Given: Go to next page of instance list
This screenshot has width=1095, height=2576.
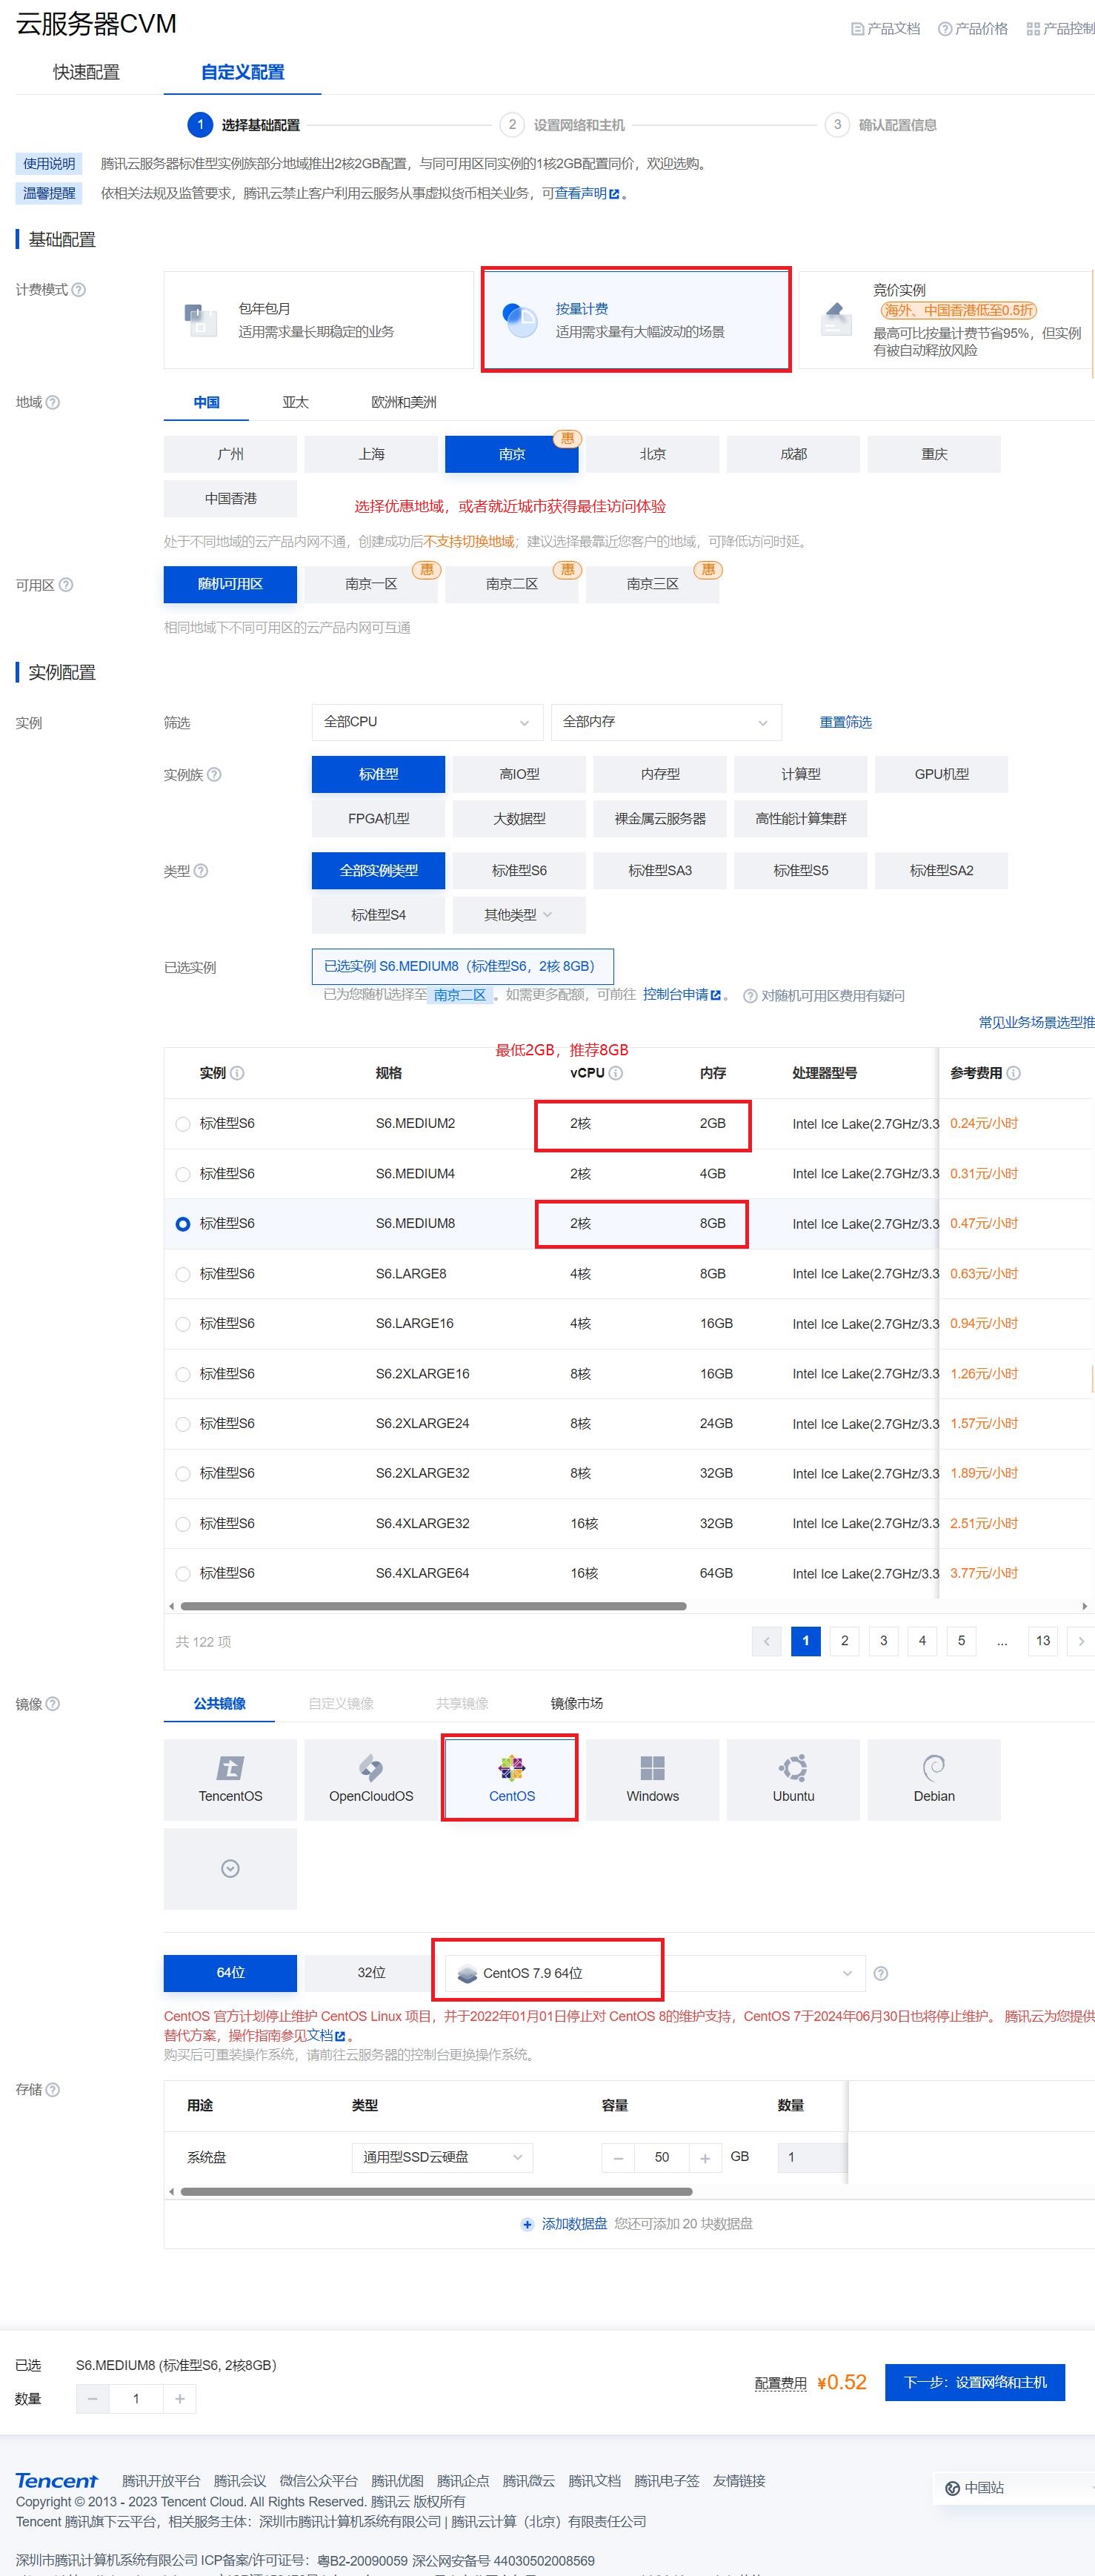Looking at the screenshot, I should pyautogui.click(x=1081, y=1641).
